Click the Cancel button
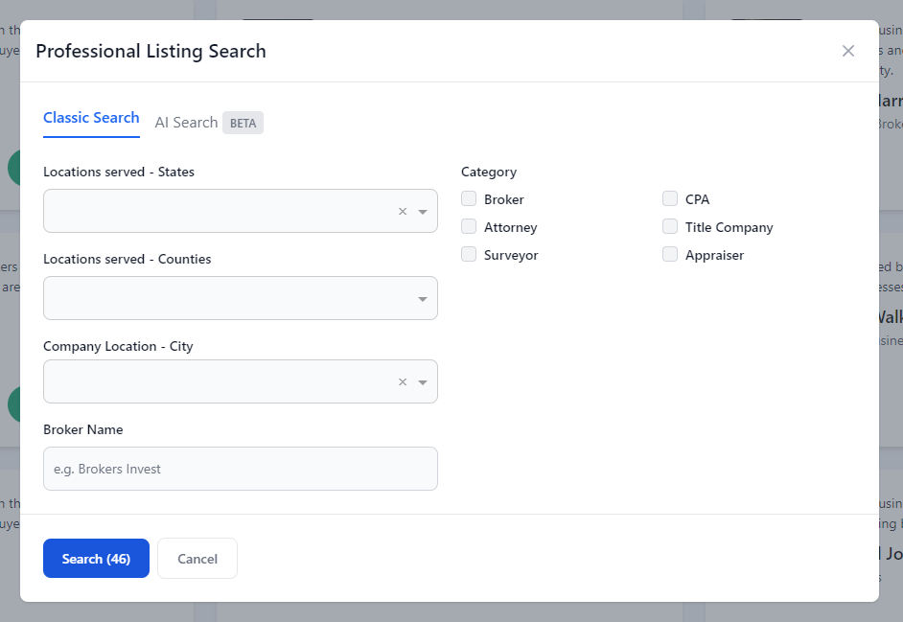 pos(197,559)
